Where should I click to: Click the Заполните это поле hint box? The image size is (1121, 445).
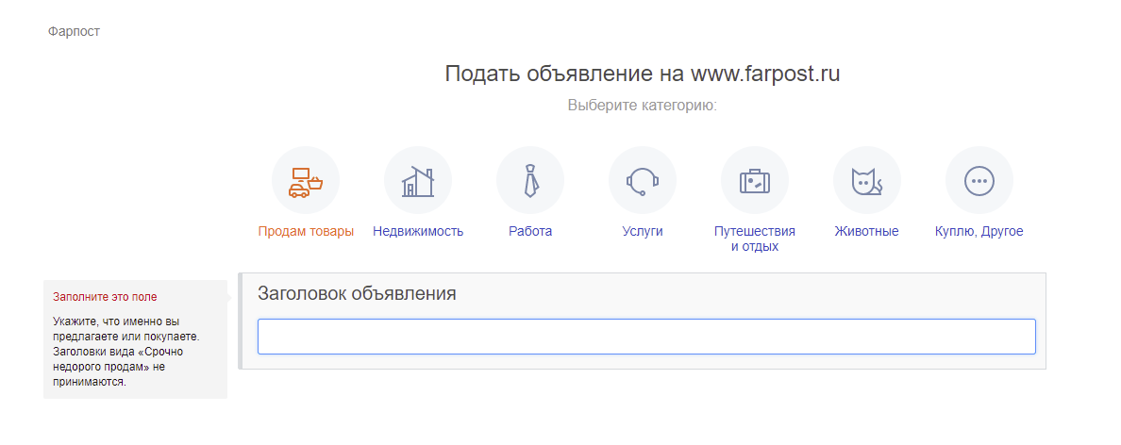click(135, 339)
